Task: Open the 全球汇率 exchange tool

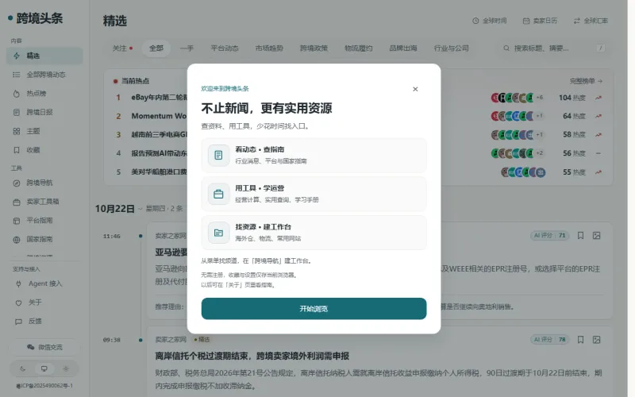Action: click(591, 21)
